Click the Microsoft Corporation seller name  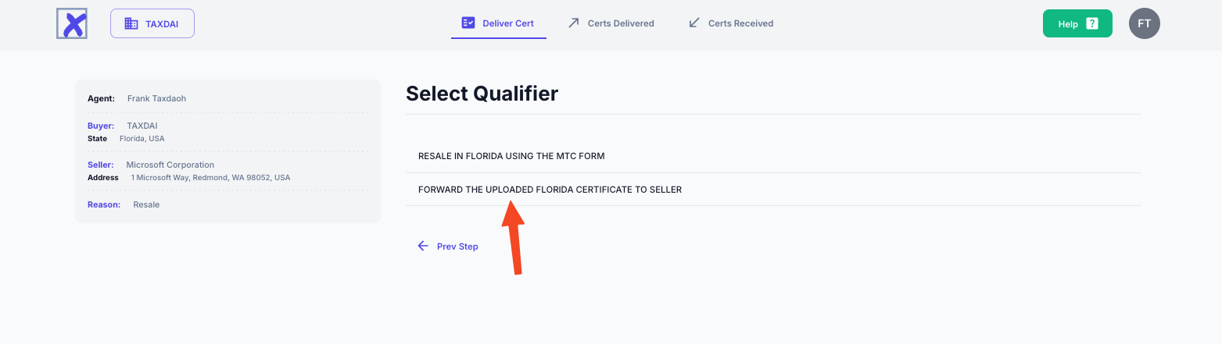click(x=170, y=165)
